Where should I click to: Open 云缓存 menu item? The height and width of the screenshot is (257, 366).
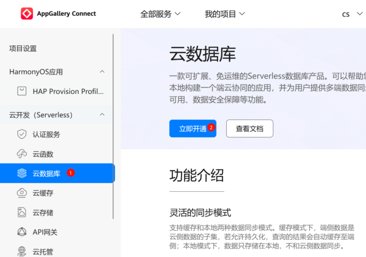[43, 193]
